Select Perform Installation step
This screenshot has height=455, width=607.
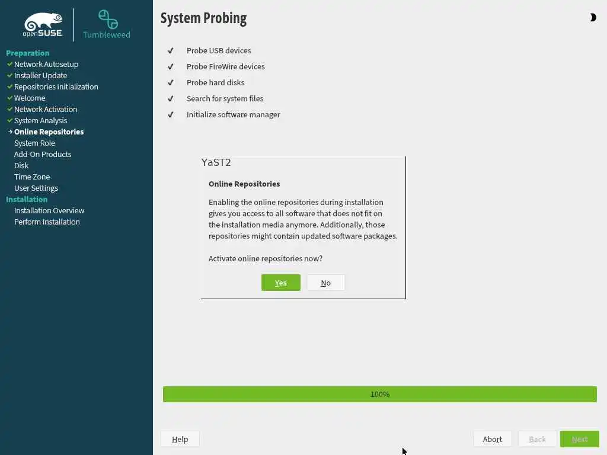[x=47, y=222]
